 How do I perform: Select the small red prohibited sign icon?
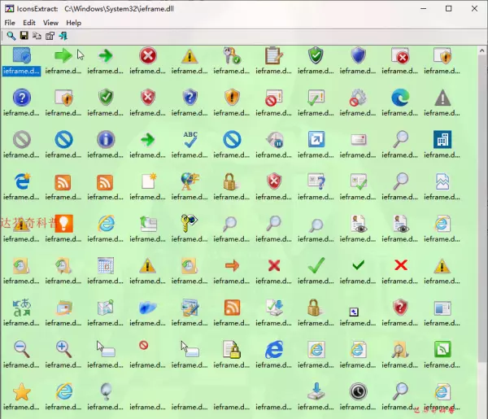click(x=143, y=345)
